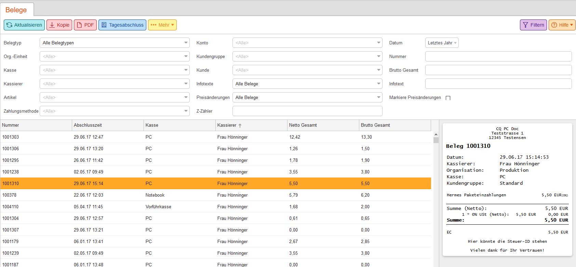This screenshot has width=576, height=267.
Task: Click the PDF document icon
Action: click(x=79, y=25)
